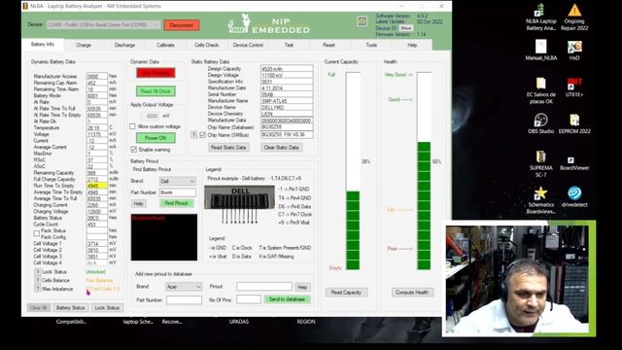Image resolution: width=622 pixels, height=350 pixels.
Task: Open the Tools tab
Action: pyautogui.click(x=371, y=45)
